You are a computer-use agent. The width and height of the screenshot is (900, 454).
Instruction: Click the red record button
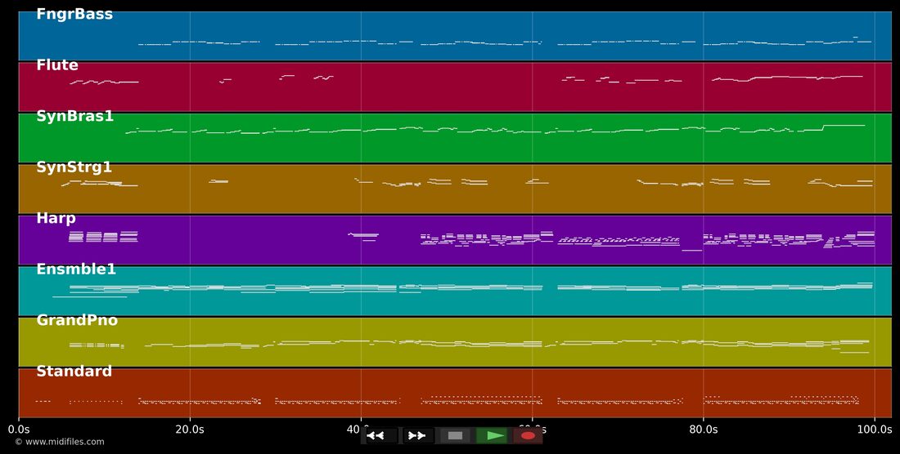pos(528,436)
